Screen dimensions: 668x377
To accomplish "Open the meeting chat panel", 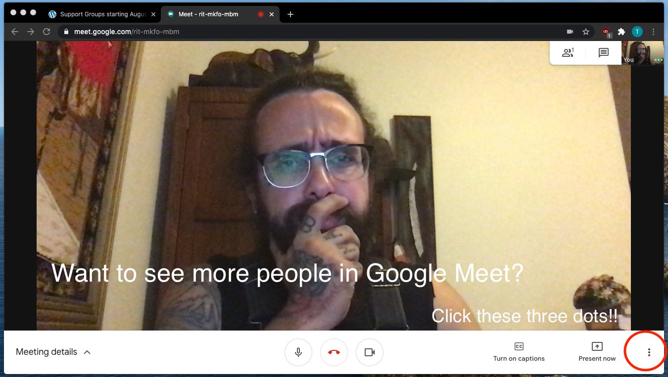I will coord(603,52).
